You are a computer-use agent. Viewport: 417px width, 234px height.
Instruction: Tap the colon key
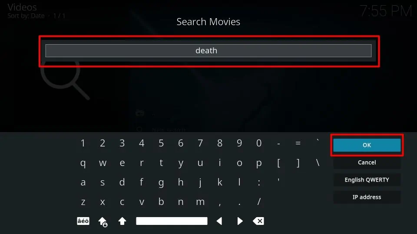[x=259, y=182]
